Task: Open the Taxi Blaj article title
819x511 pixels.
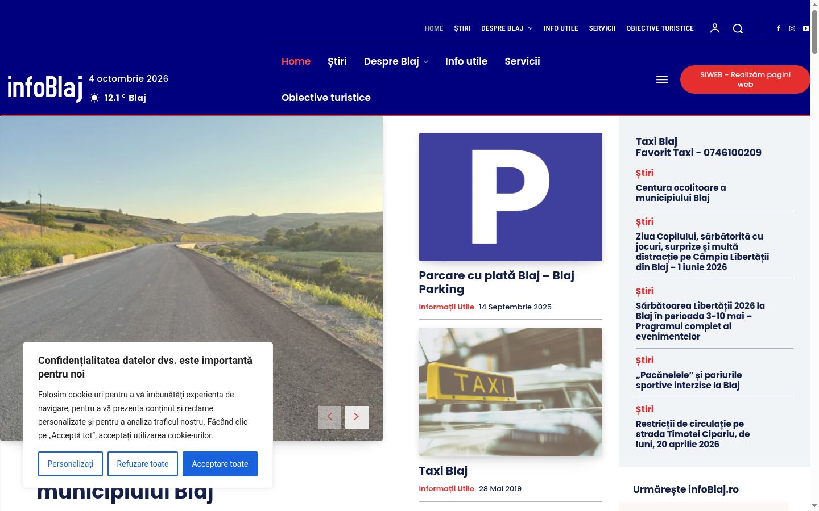Action: (443, 471)
